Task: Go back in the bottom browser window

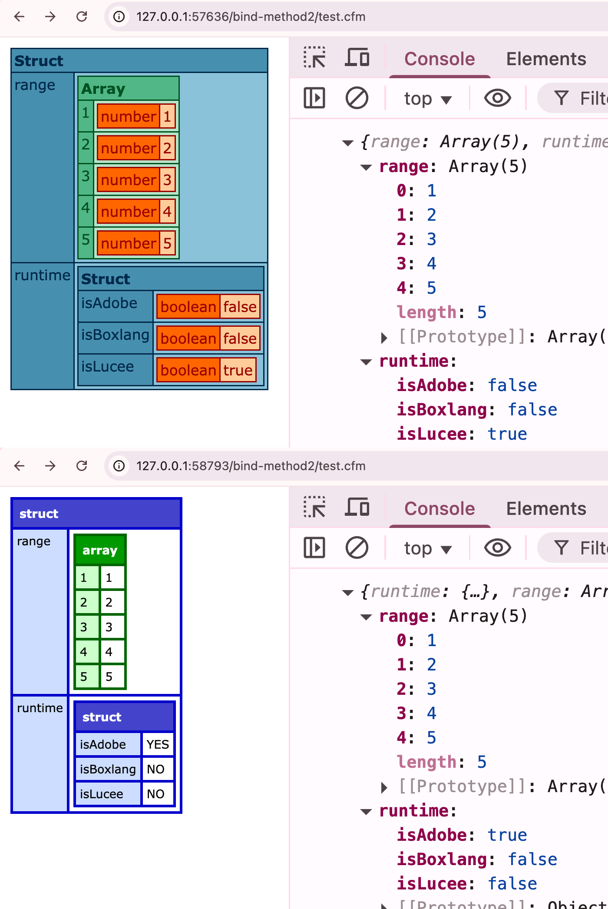Action: point(20,466)
